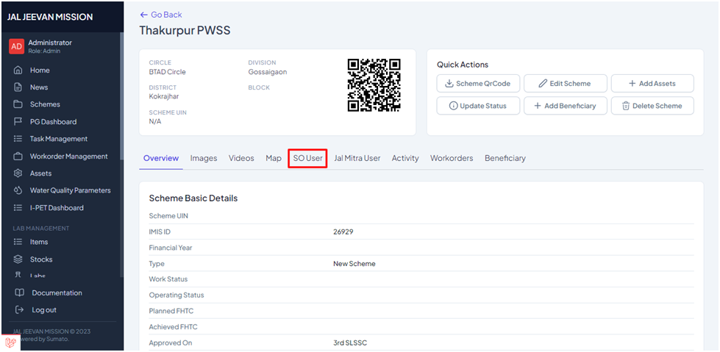
Task: Switch to the SO User tab
Action: tap(307, 158)
